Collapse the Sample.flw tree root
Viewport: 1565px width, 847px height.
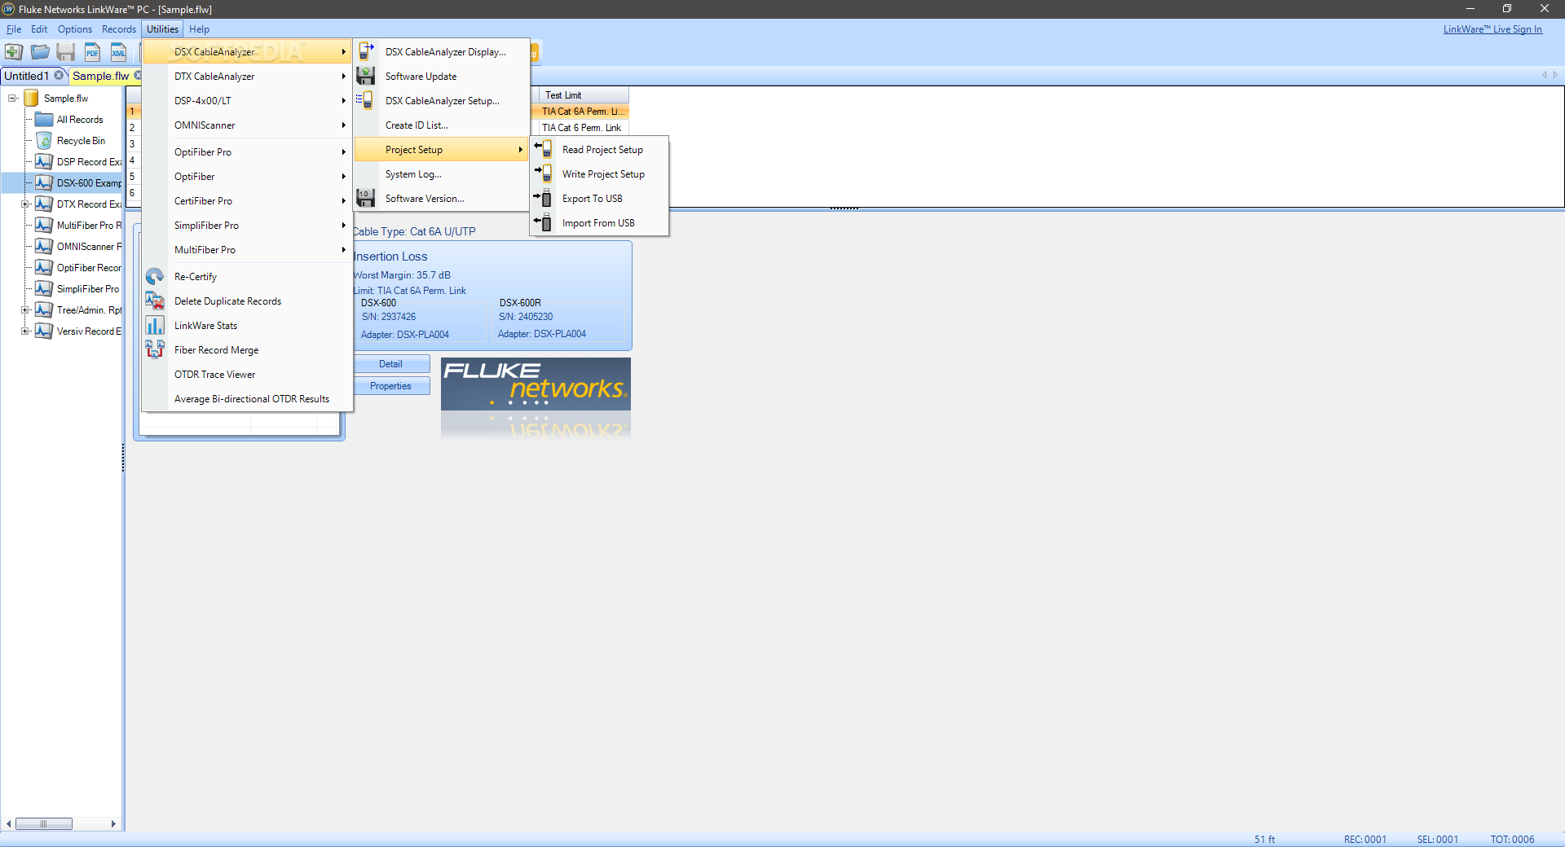tap(13, 98)
